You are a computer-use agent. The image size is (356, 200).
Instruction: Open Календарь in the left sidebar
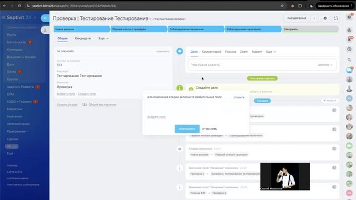click(15, 49)
